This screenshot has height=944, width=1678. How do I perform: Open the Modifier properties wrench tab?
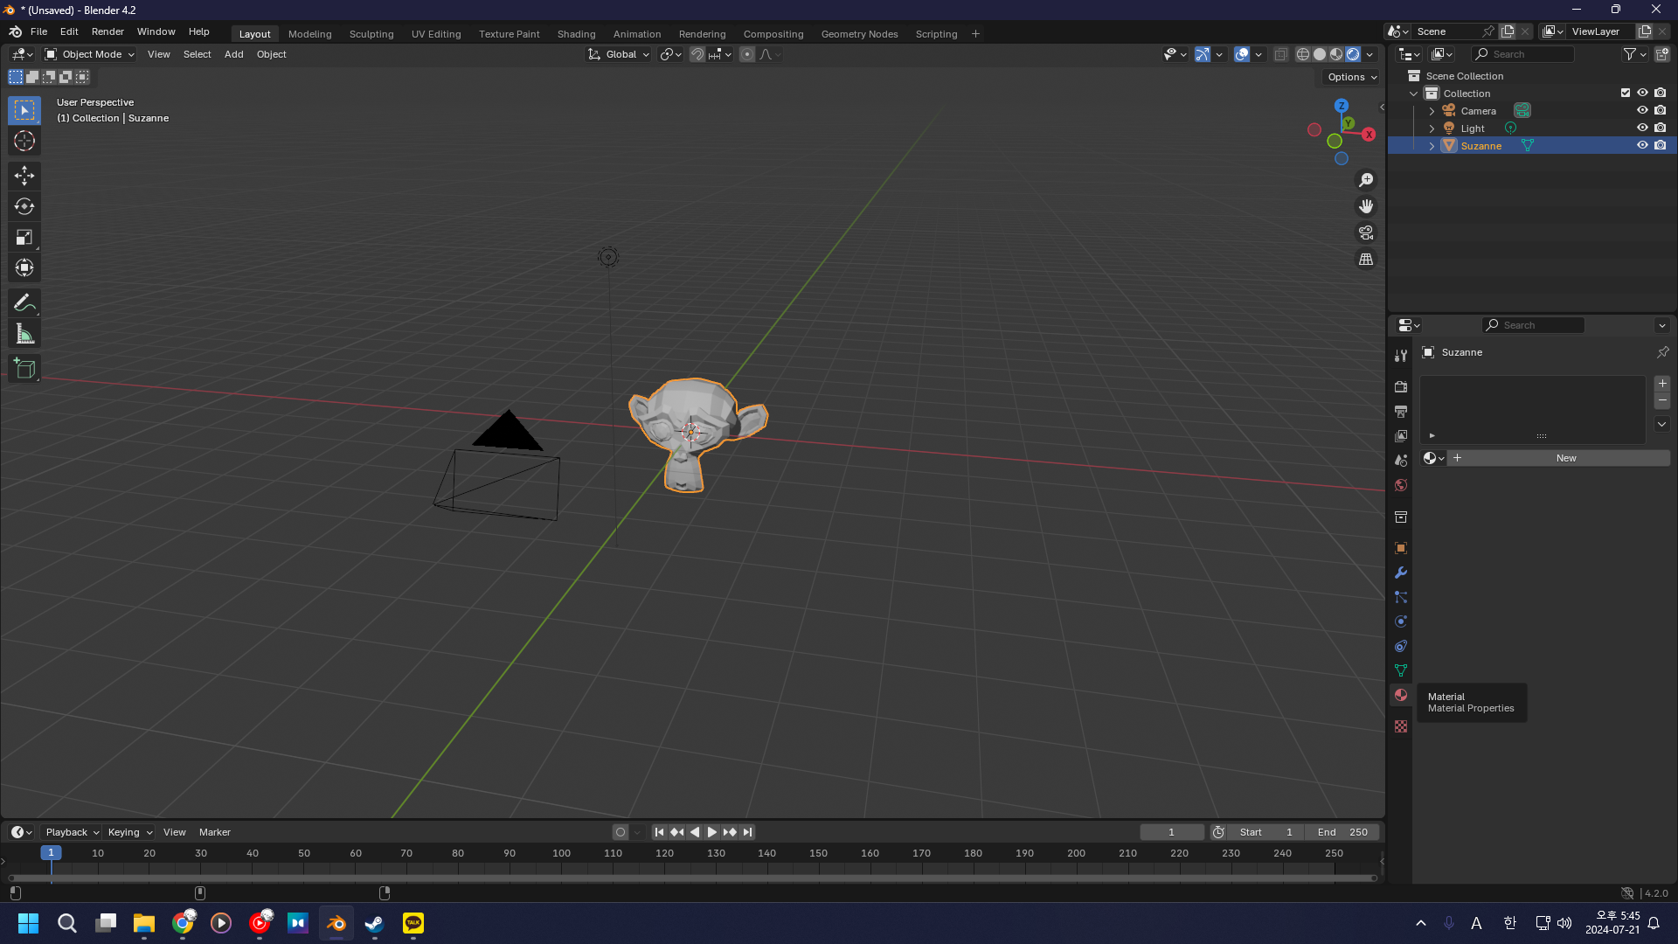[1401, 573]
